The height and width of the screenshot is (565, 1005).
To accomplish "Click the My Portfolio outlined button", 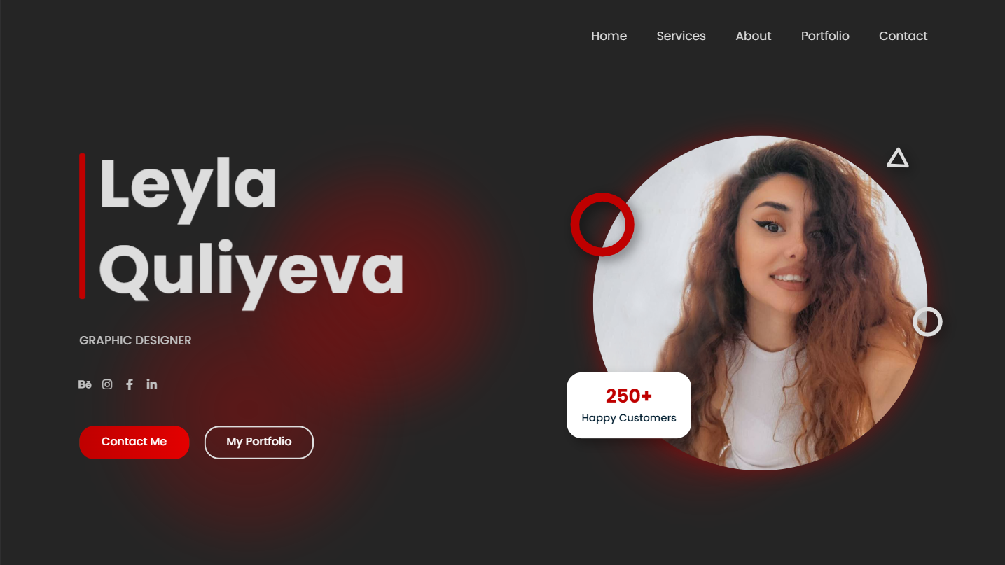I will [x=258, y=442].
